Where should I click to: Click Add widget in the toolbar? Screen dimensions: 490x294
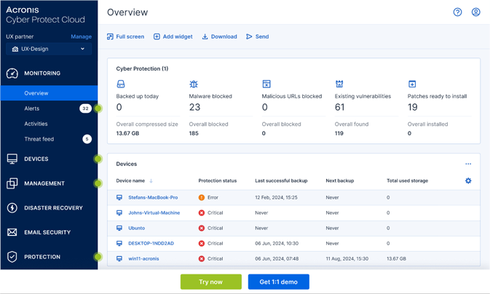pos(173,36)
